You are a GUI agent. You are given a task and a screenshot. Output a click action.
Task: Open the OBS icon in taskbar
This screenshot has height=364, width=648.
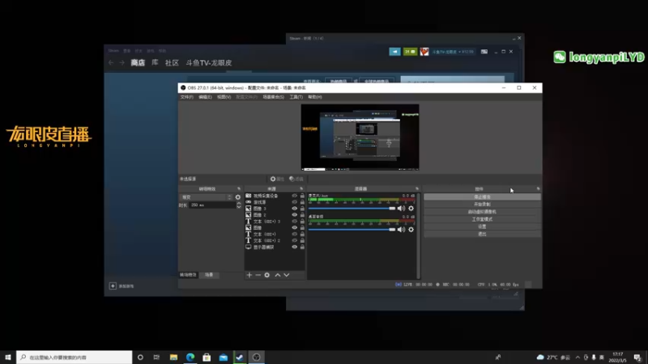point(256,357)
